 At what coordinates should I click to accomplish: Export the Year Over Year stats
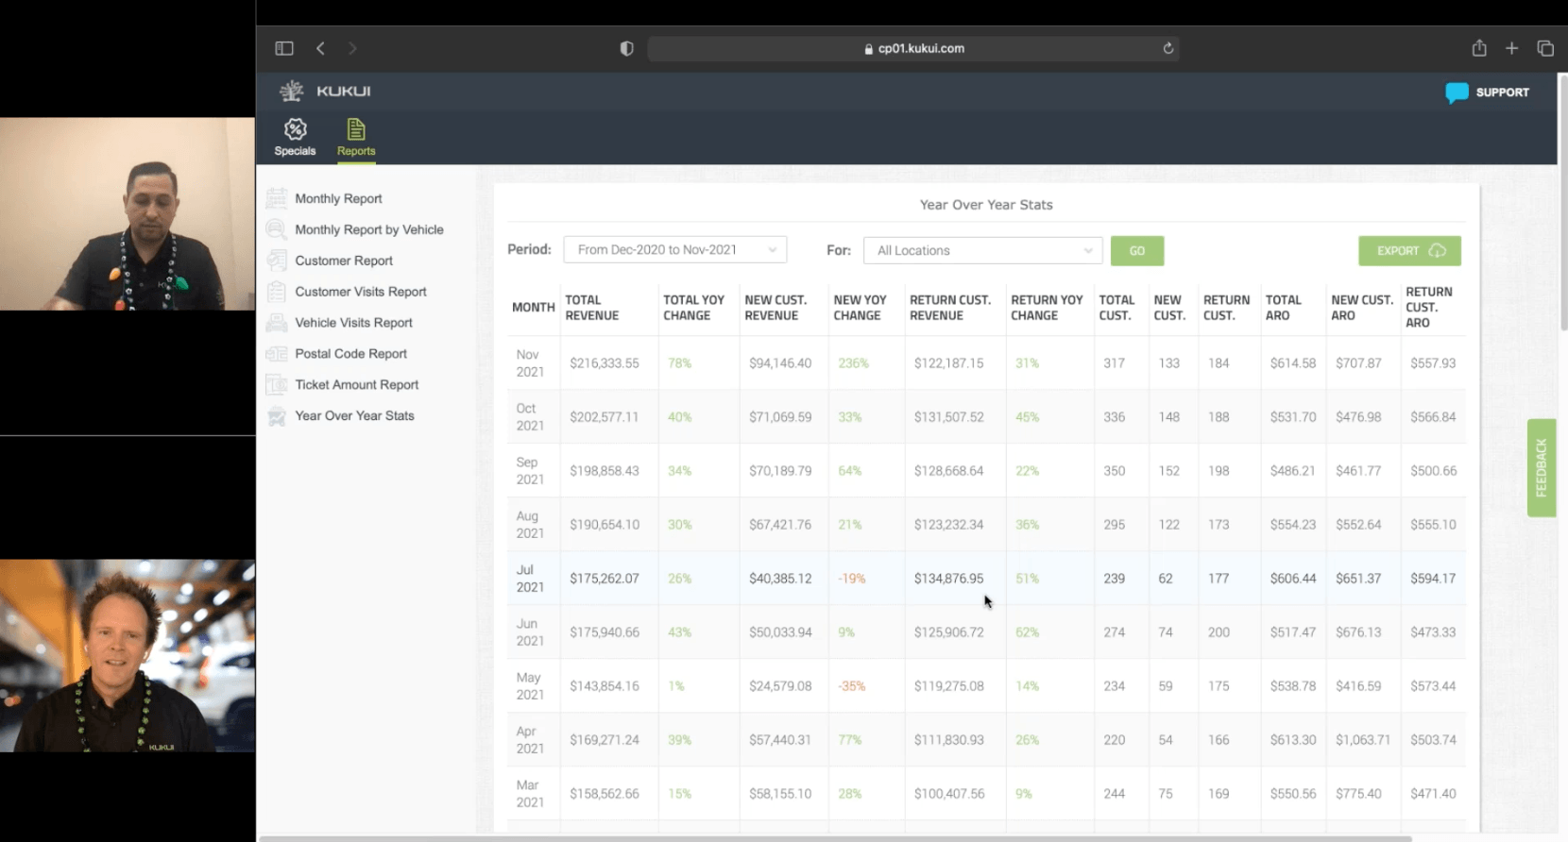point(1409,250)
